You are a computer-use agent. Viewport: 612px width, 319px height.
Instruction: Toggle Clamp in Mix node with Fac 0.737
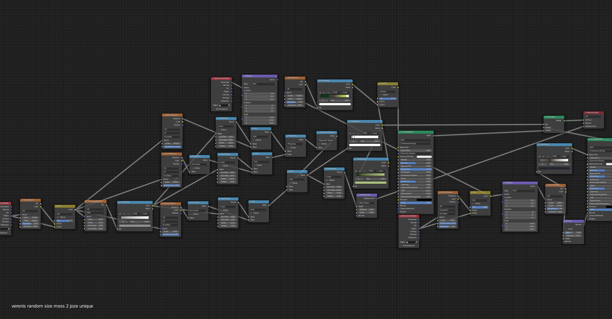tap(58, 217)
